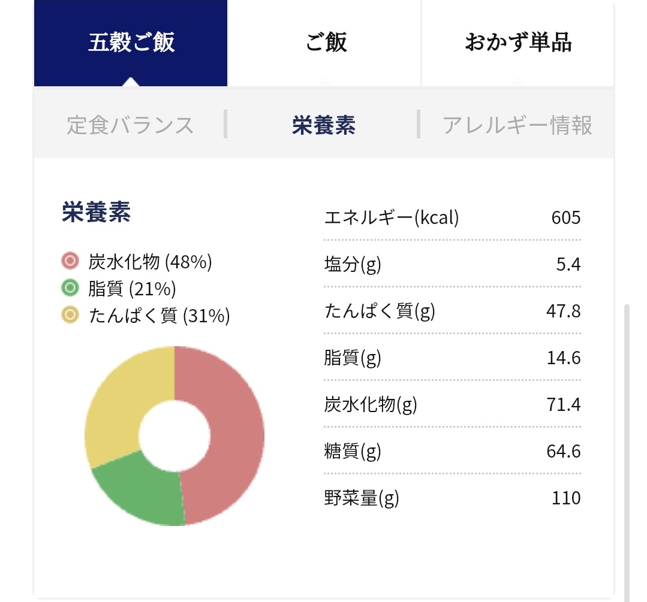The image size is (647, 602).
Task: Show the 定食バランス section
Action: click(x=130, y=126)
